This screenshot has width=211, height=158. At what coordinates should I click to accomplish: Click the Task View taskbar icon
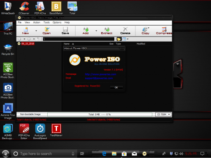click(x=82, y=154)
